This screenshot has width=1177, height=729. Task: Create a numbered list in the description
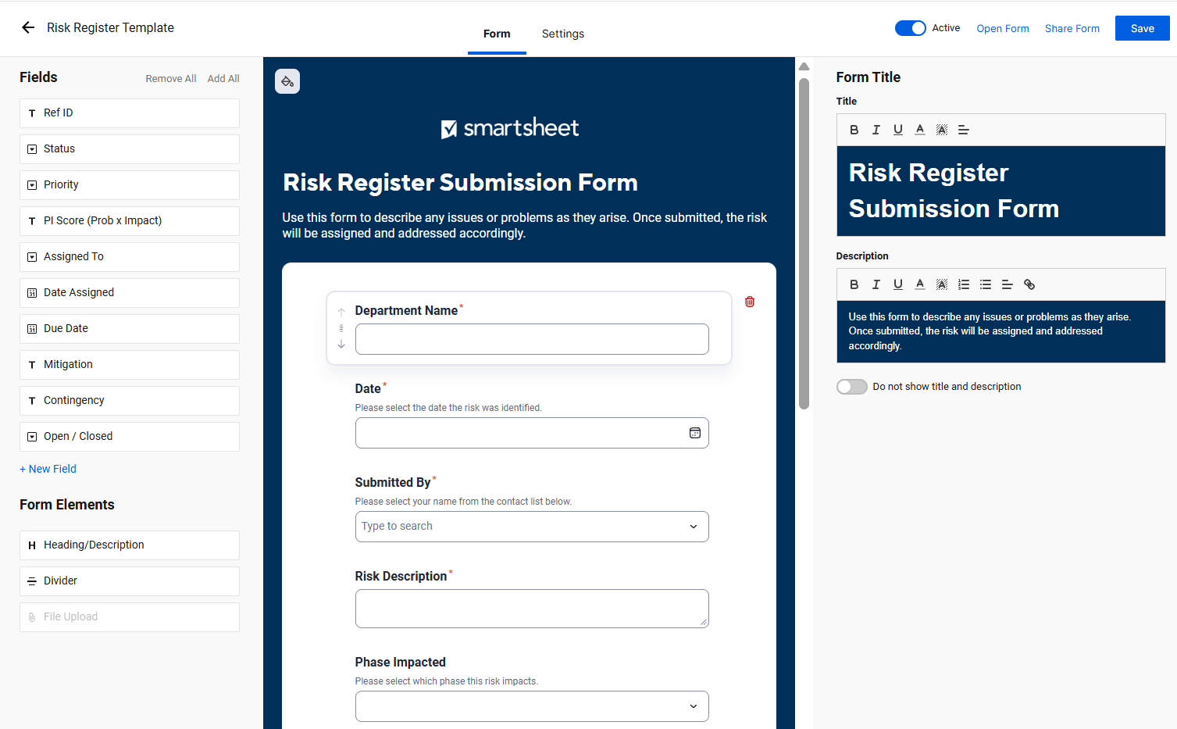[963, 284]
